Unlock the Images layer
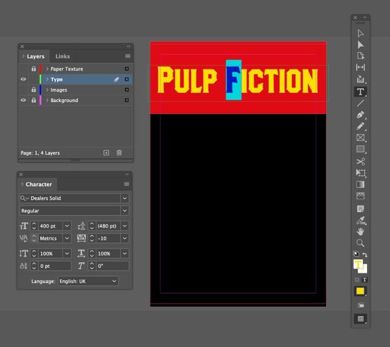 pyautogui.click(x=33, y=90)
